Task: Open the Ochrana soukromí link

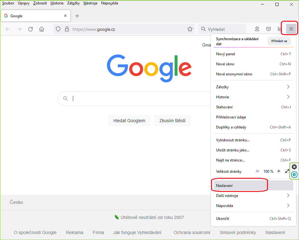Action: pos(192,232)
